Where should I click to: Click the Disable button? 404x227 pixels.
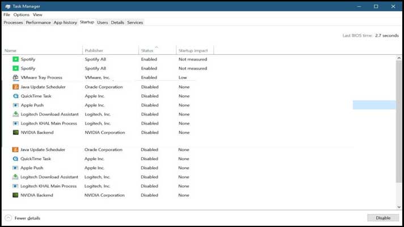coord(383,218)
